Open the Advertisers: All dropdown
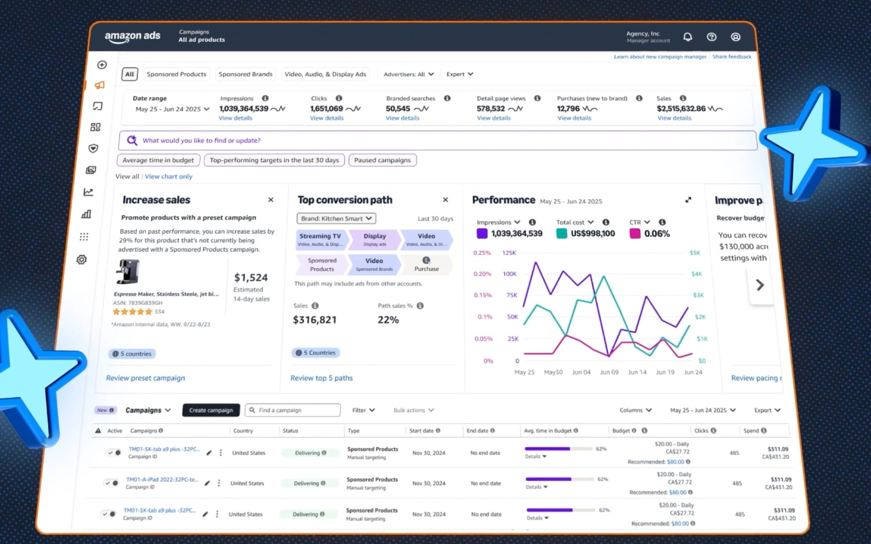Screen dimensions: 871x544 click(407, 74)
